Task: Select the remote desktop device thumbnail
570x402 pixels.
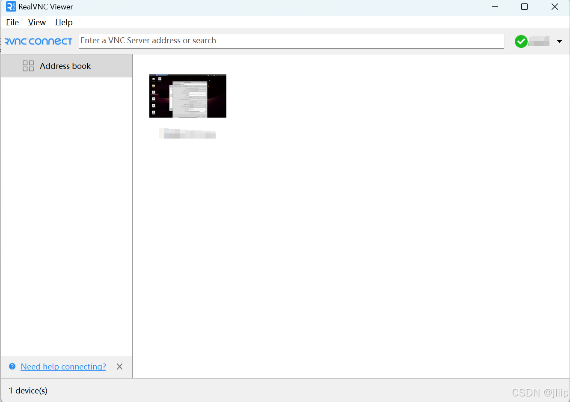Action: 188,96
